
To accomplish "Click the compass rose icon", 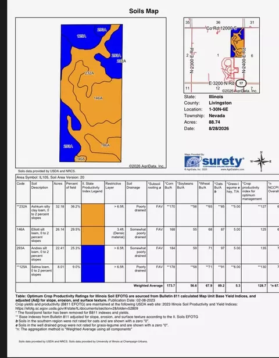I will pos(262,162).
